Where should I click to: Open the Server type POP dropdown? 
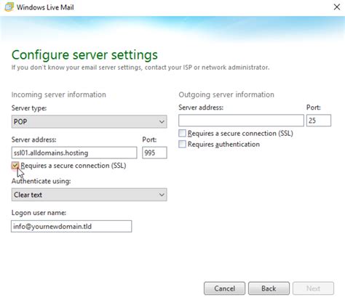89,121
